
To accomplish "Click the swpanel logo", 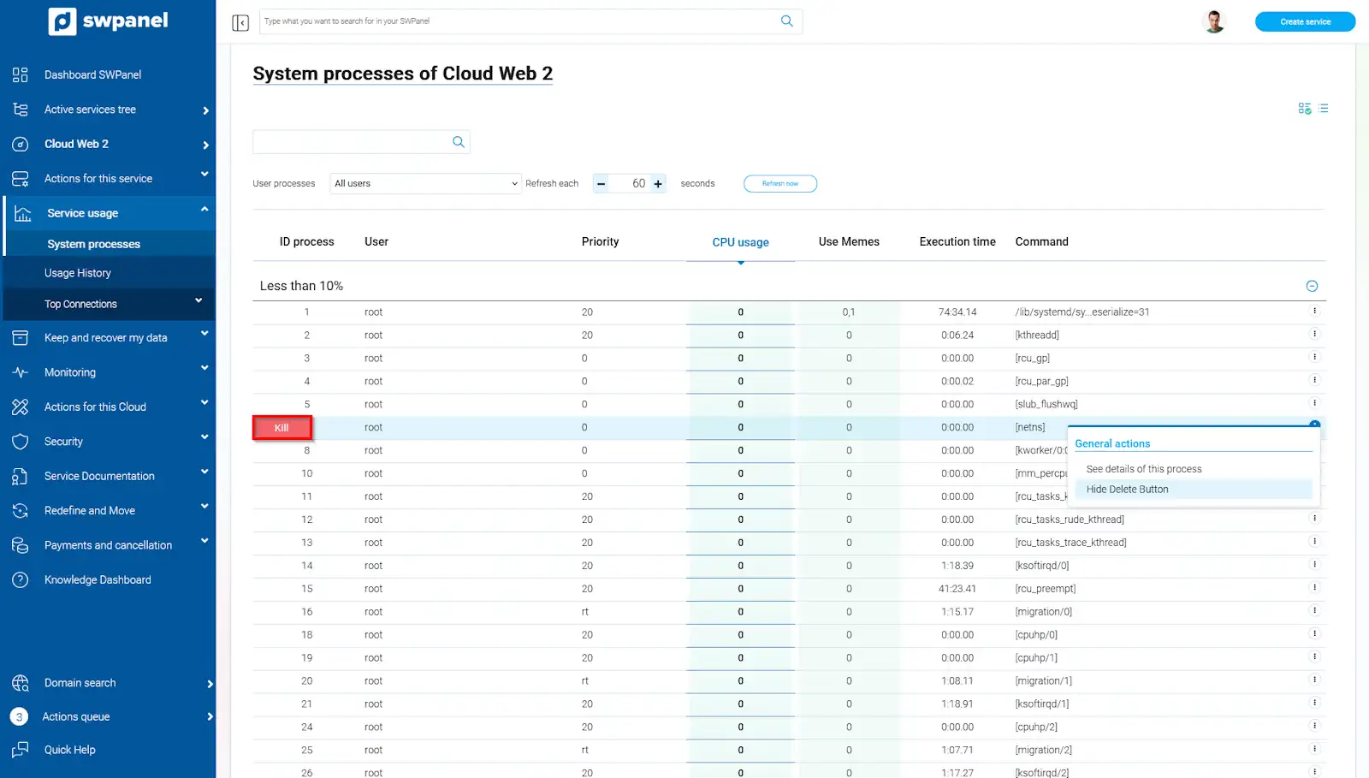I will (x=108, y=21).
